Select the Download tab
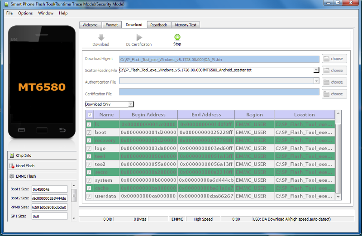362x236 pixels. 134,24
